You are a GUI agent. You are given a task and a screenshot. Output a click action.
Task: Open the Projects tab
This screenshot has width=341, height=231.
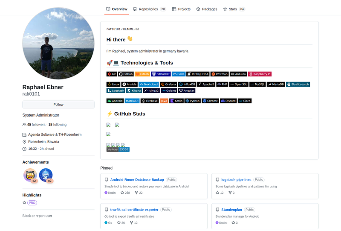182,9
